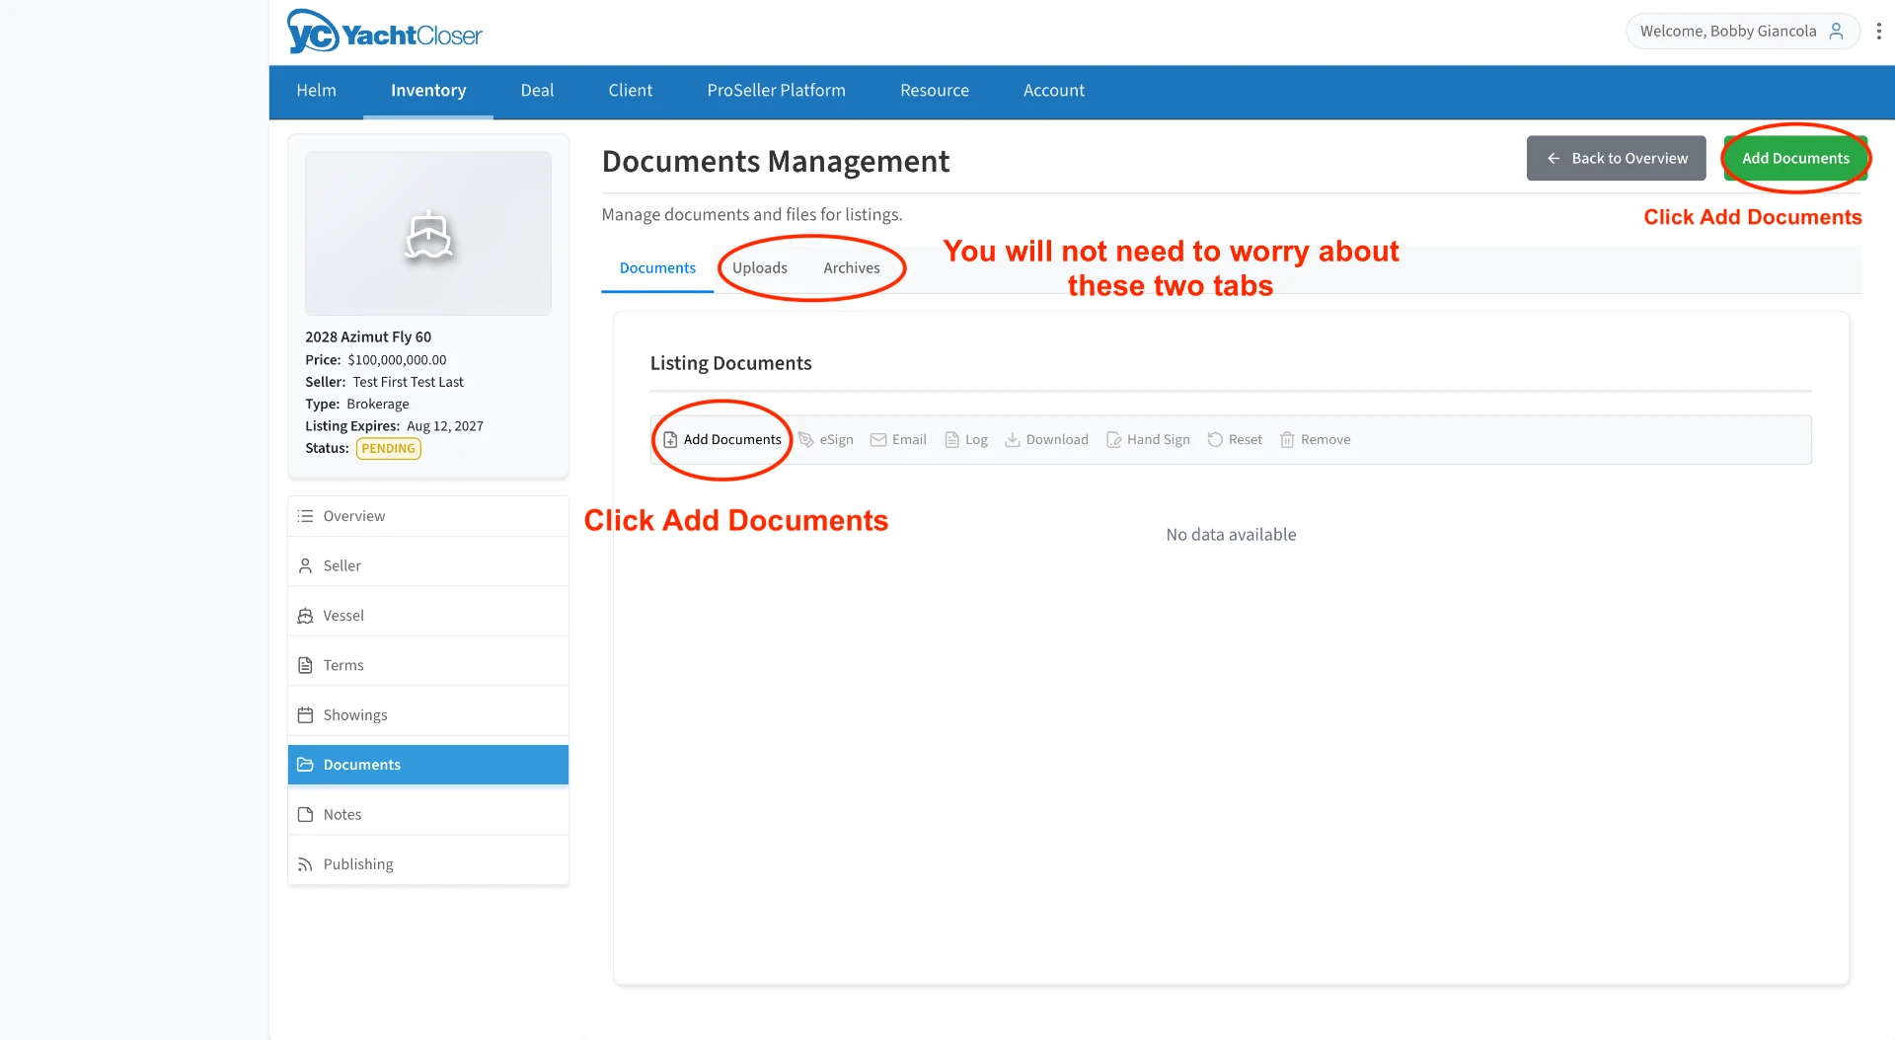The image size is (1895, 1040).
Task: Open the Deal menu
Action: (x=537, y=91)
